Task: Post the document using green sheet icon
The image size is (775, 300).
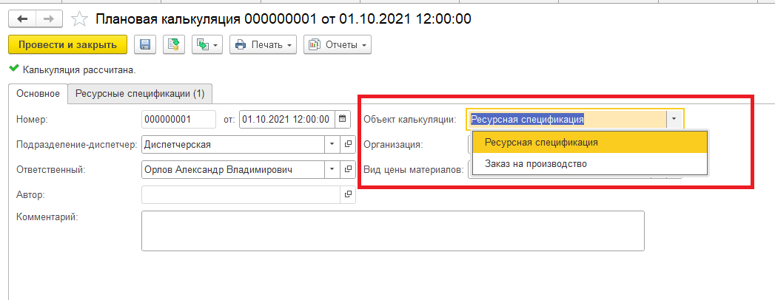Action: 173,45
